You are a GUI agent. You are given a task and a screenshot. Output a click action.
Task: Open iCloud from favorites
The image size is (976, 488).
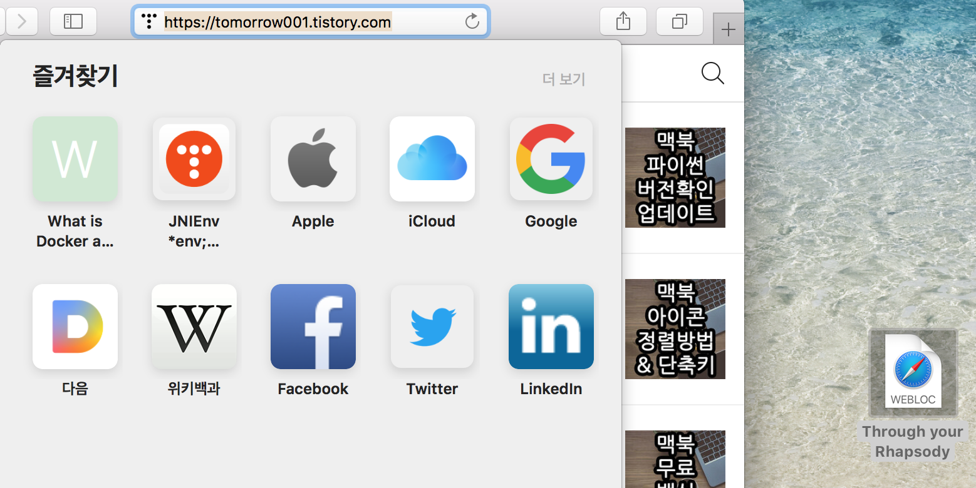coord(432,159)
